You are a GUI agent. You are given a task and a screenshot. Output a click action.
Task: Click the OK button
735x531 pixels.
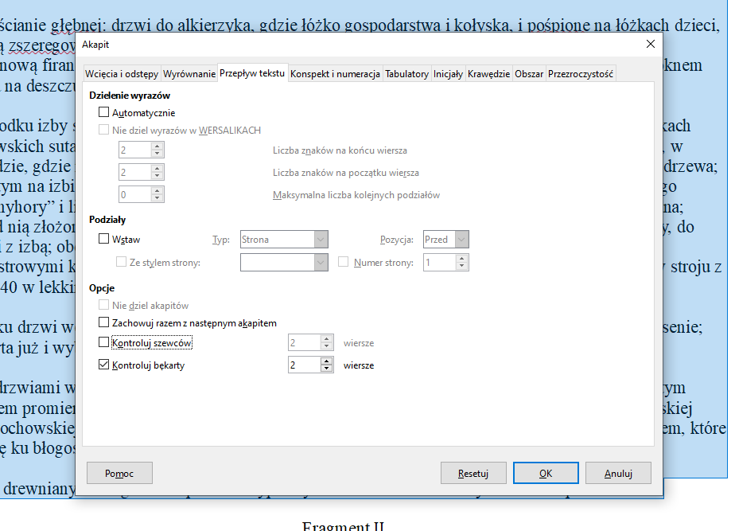[545, 473]
